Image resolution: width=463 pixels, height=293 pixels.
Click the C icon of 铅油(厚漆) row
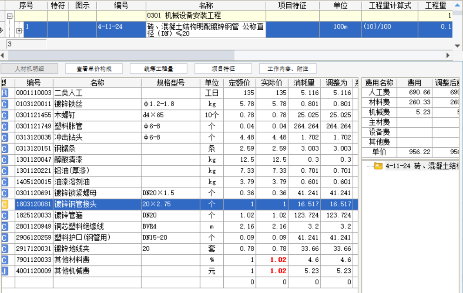coord(5,171)
